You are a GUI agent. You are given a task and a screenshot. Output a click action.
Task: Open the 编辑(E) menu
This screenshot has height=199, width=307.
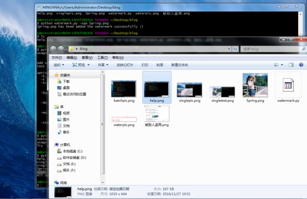[72, 58]
